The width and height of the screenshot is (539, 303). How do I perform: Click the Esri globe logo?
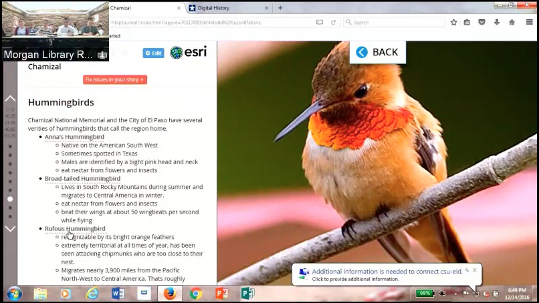tap(177, 53)
